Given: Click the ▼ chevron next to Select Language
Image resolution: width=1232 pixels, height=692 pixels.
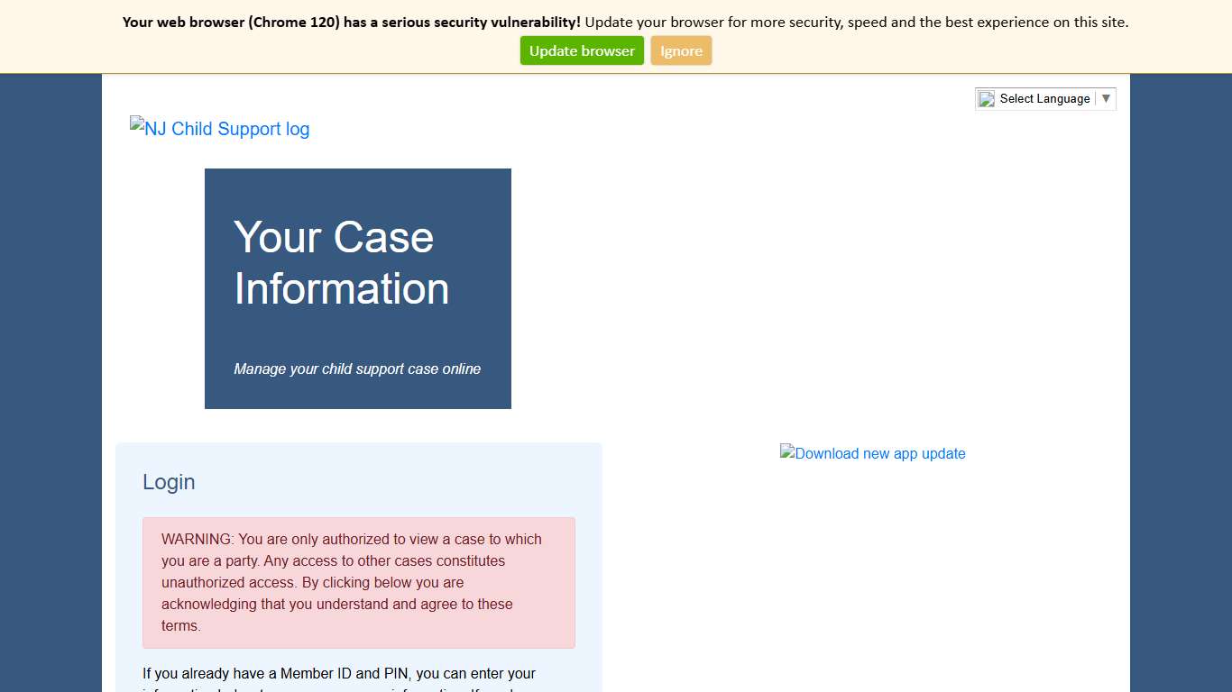Looking at the screenshot, I should pyautogui.click(x=1107, y=98).
